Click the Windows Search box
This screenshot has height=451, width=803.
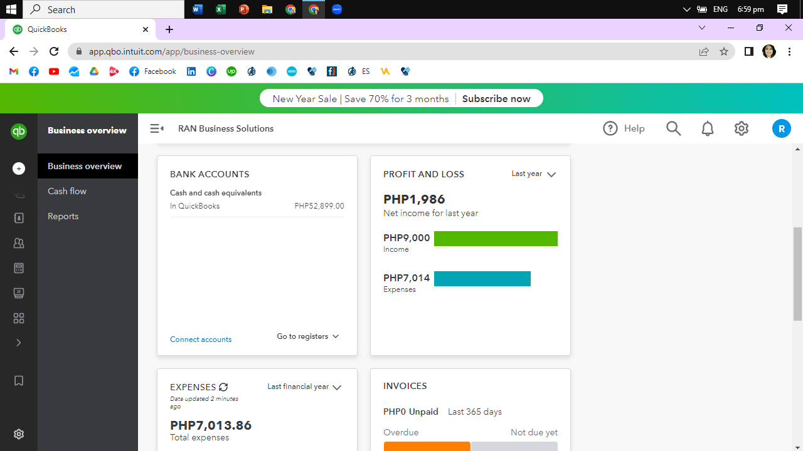click(x=104, y=9)
